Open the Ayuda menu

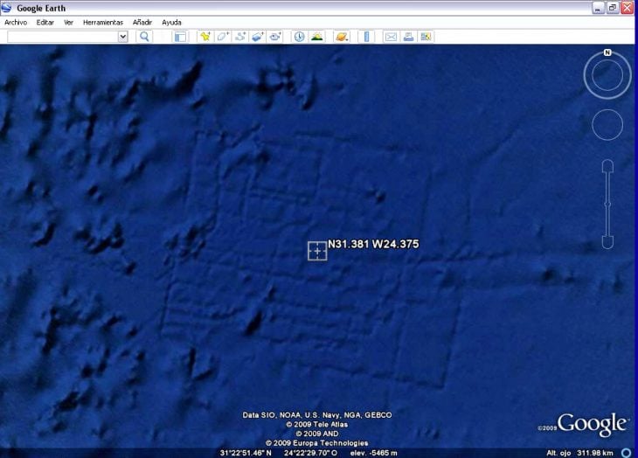[171, 22]
